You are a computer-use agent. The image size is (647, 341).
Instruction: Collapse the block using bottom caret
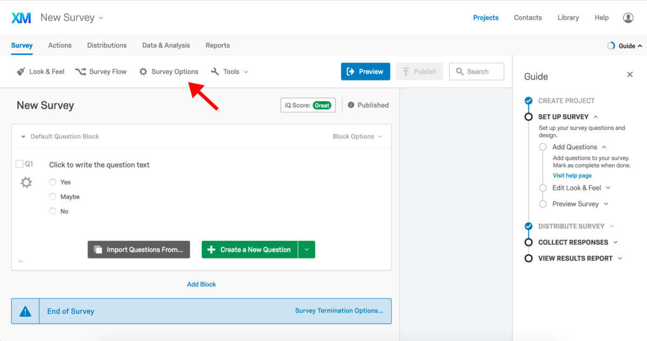(20, 261)
